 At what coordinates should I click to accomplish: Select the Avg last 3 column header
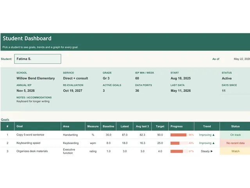142,126
